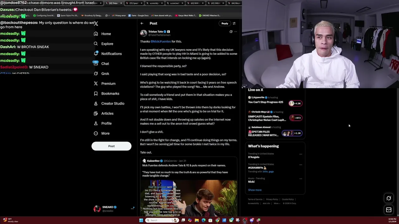Click Show more under What's happening
Viewport: 399px width, 224px height.
coord(255,190)
